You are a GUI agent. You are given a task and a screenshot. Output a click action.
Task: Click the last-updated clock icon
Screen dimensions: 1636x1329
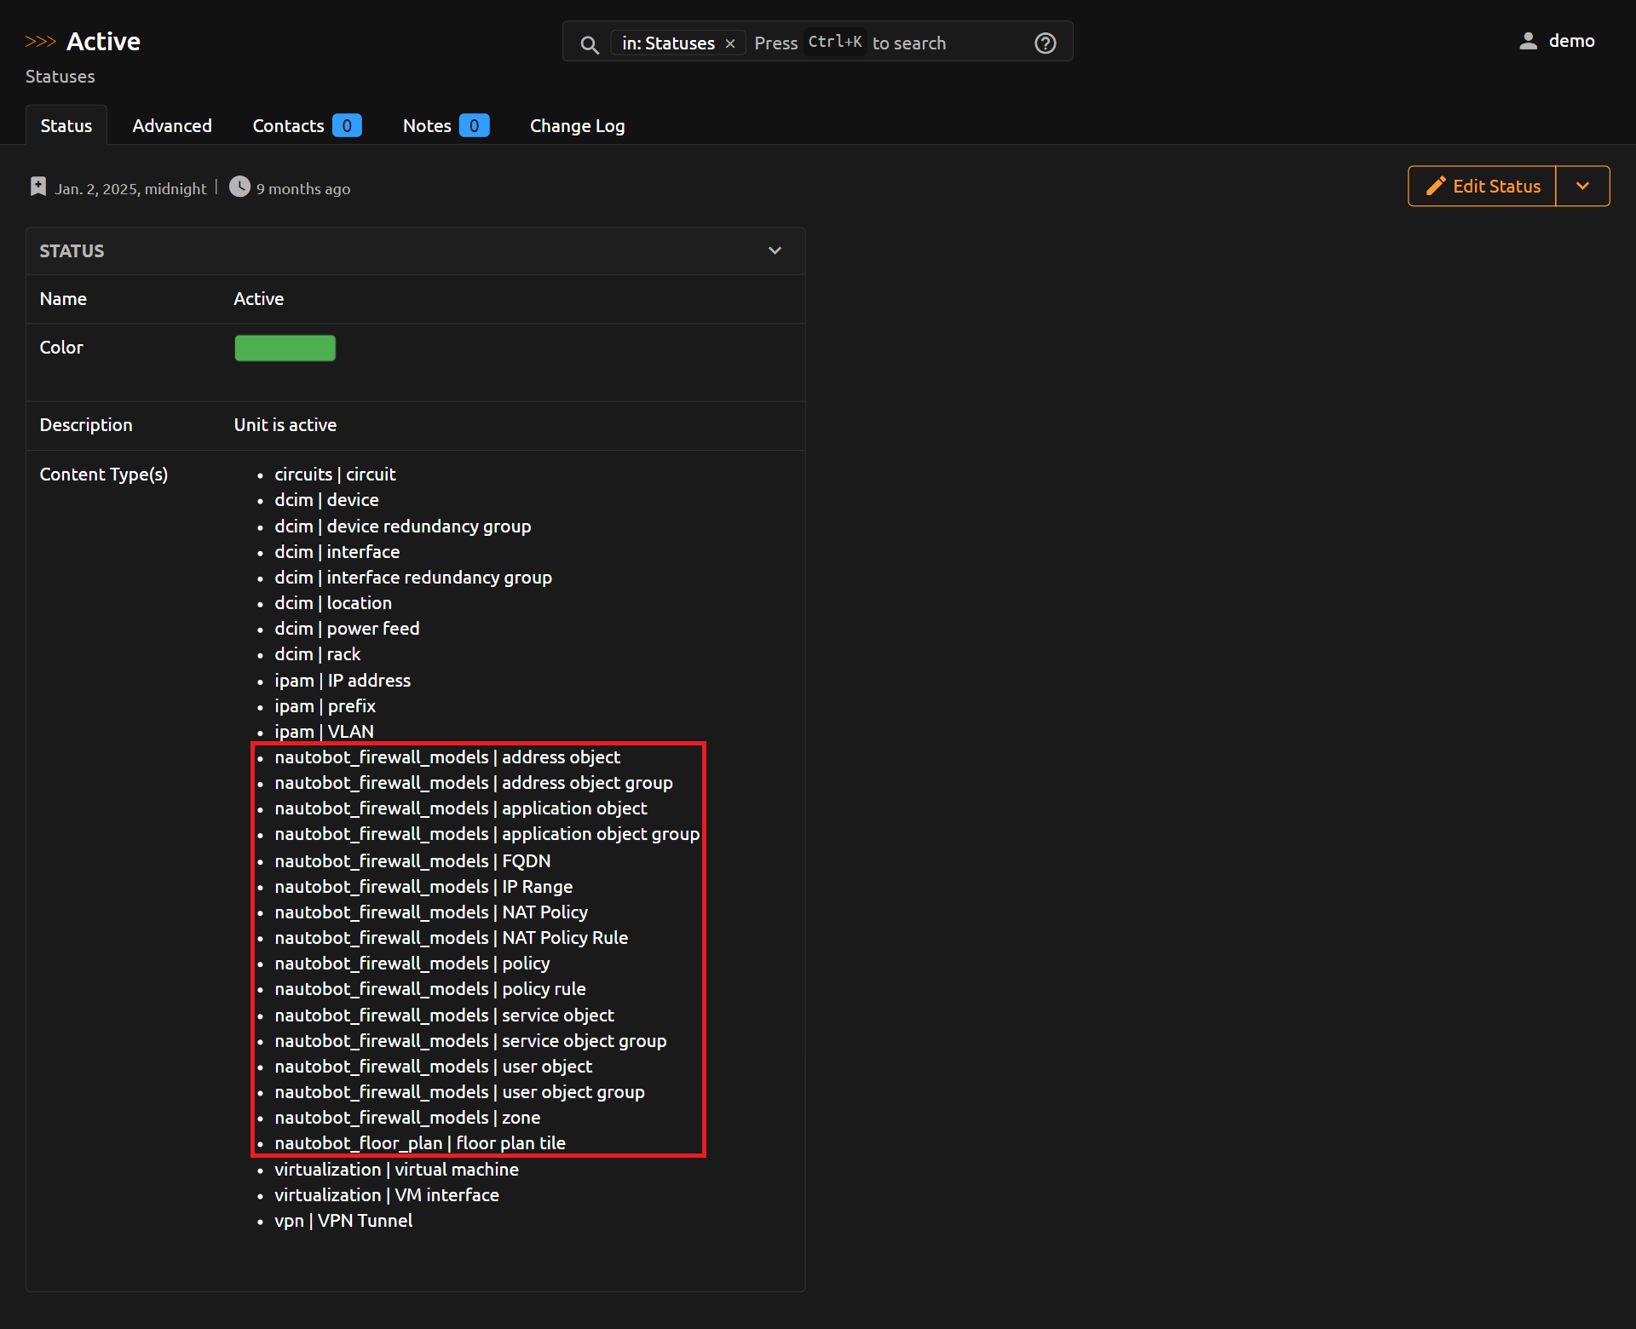click(240, 187)
